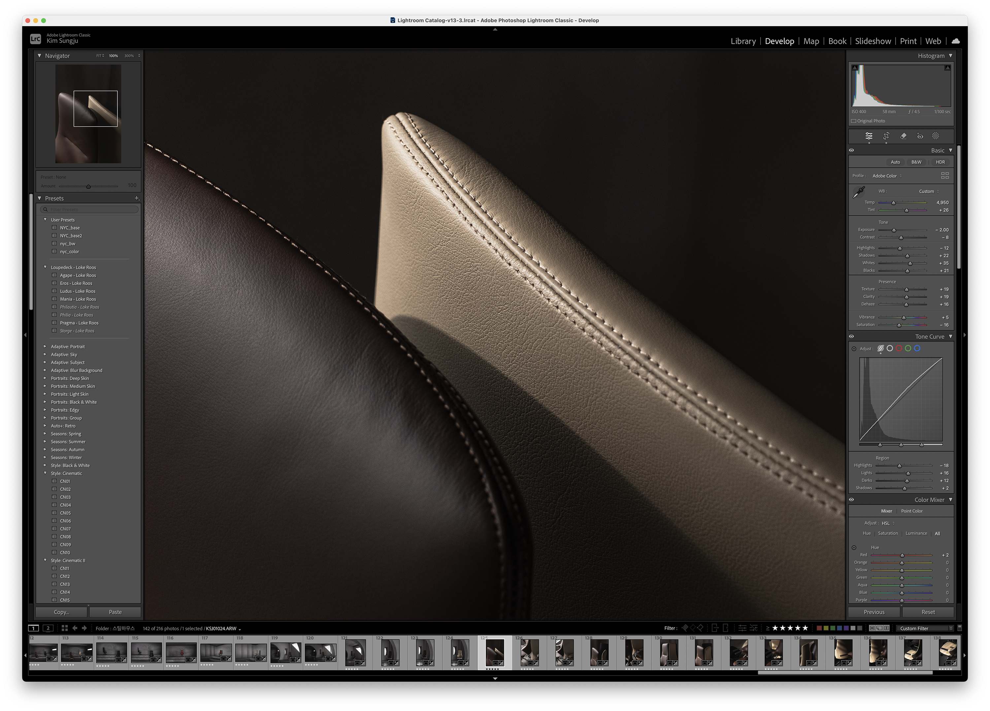Toggle the Original Photo checkbox
990x711 pixels.
[x=853, y=121]
